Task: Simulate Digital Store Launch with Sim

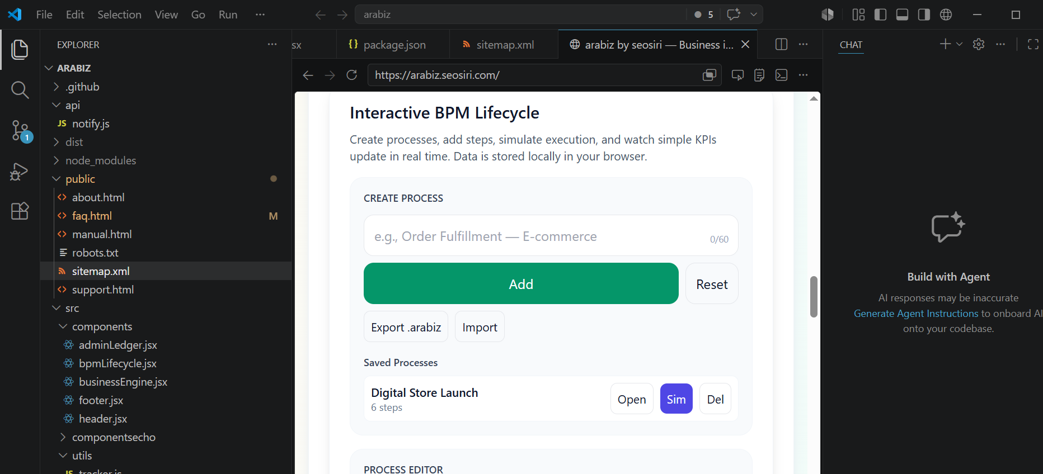Action: pos(676,399)
